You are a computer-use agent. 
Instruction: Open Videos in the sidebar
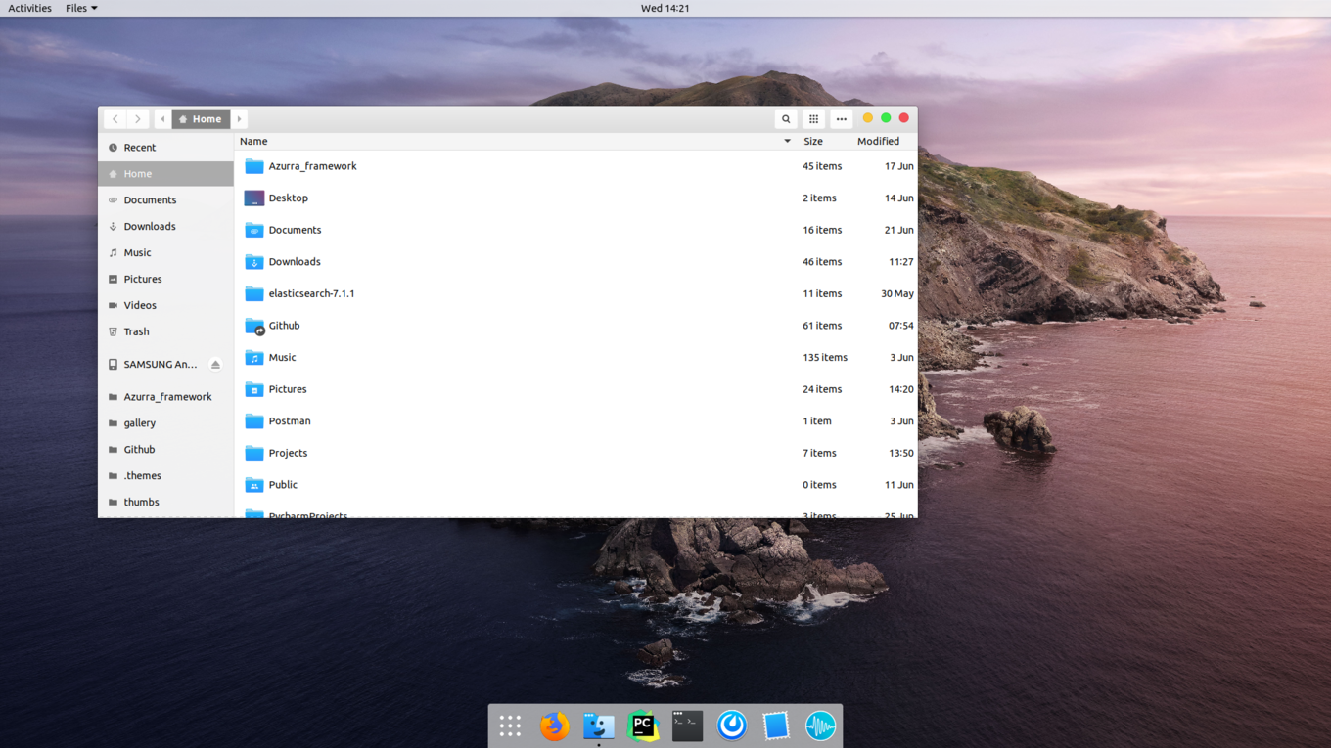click(165, 306)
